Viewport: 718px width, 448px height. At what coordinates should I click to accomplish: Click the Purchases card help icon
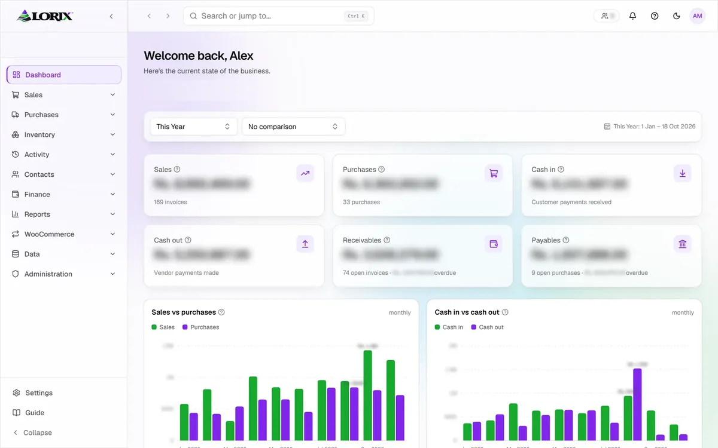[x=382, y=170]
